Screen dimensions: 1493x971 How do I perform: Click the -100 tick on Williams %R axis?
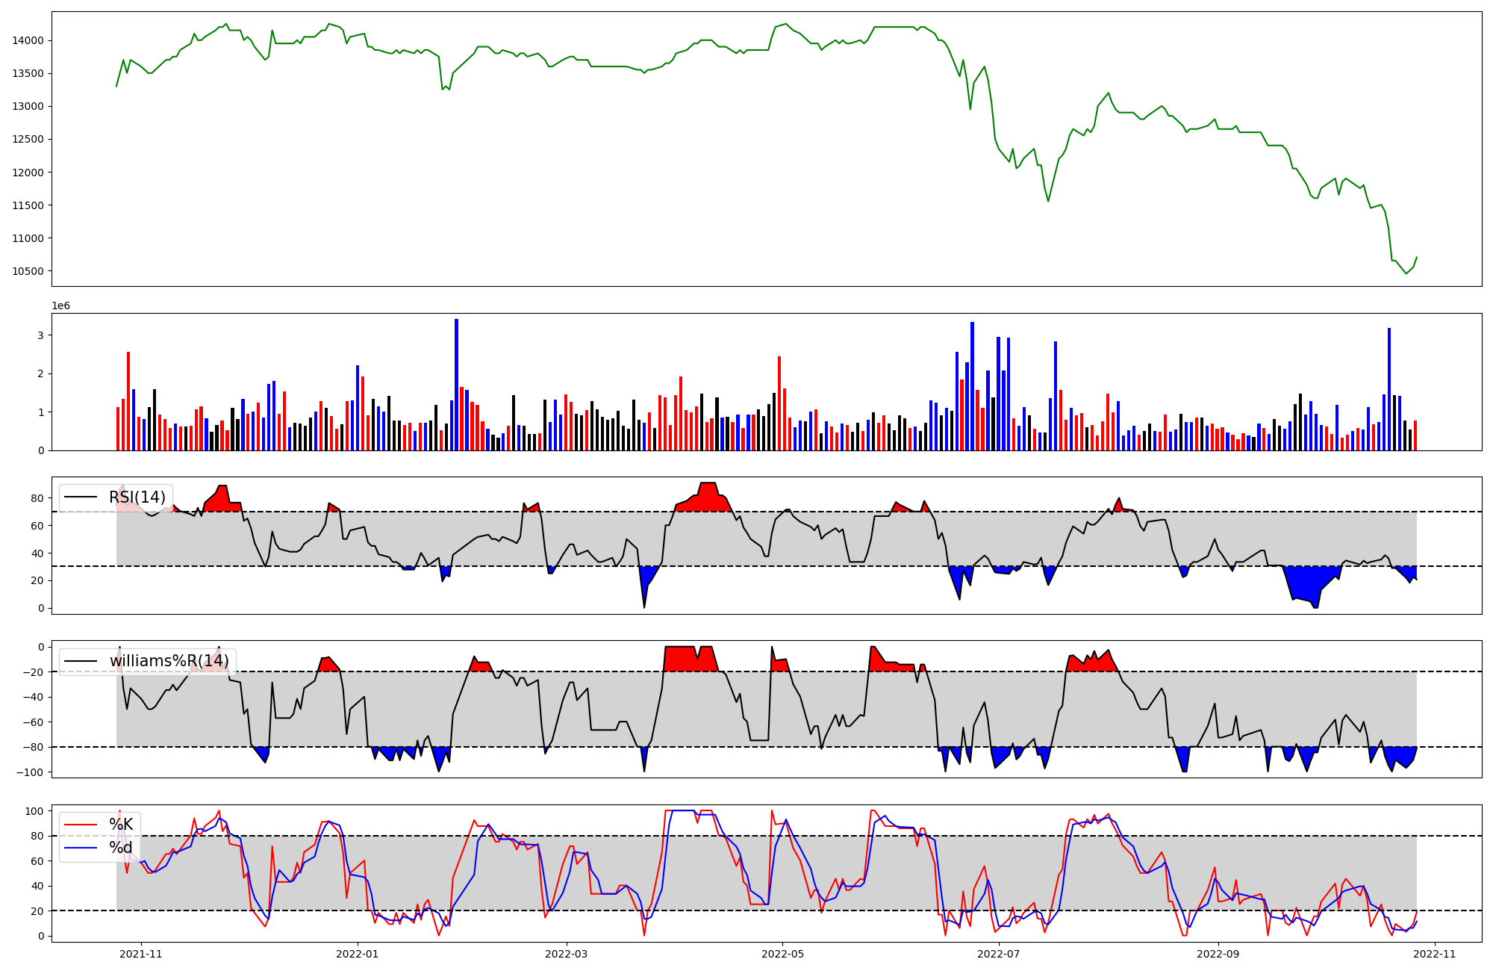click(x=31, y=772)
